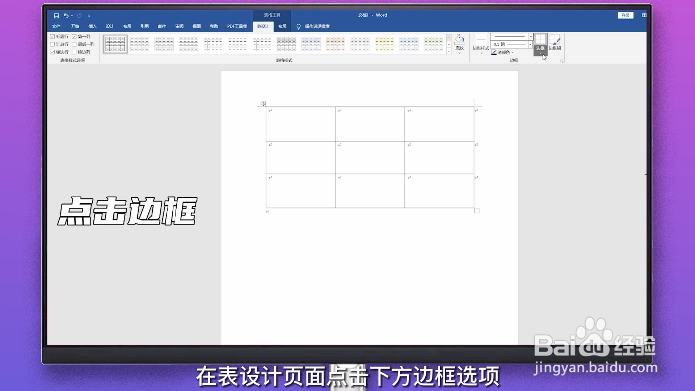
Task: Enable the 最后一列 checkbox
Action: click(74, 44)
